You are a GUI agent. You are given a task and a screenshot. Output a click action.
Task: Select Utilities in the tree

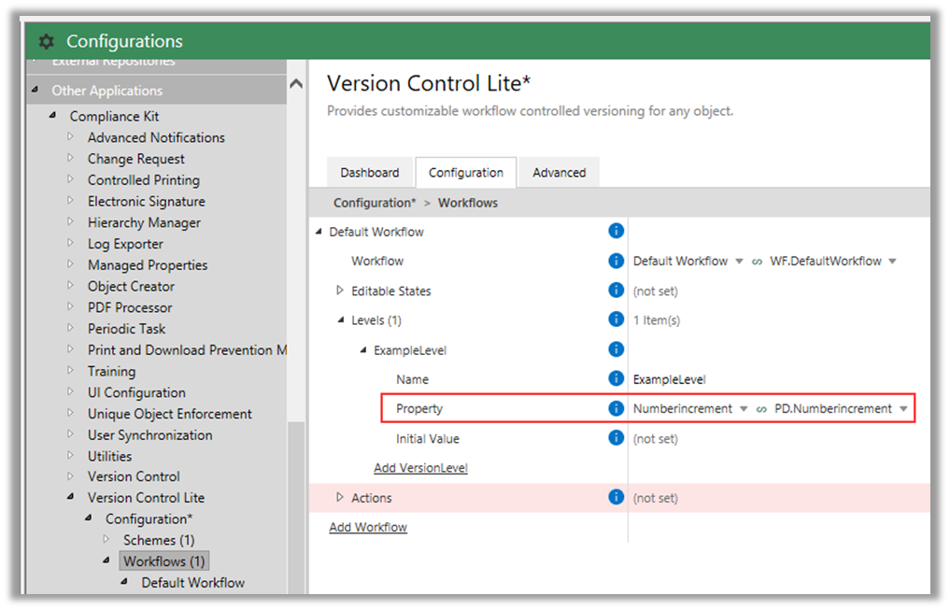coord(109,456)
